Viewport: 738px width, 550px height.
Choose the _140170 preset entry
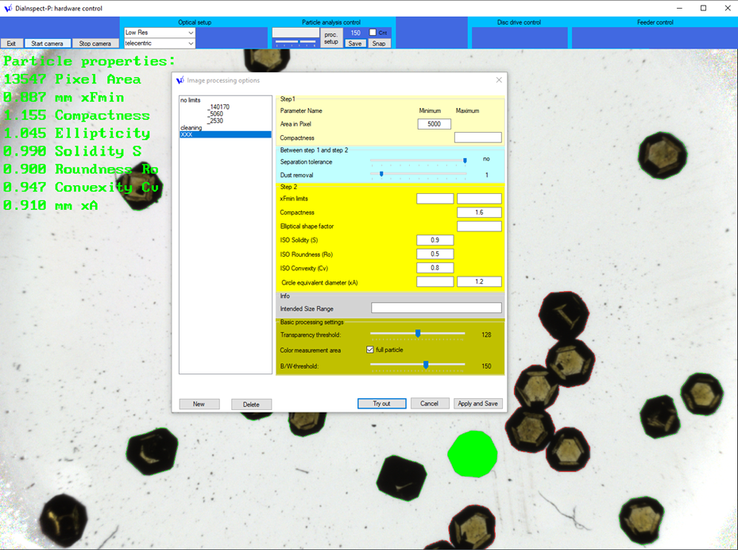(218, 107)
